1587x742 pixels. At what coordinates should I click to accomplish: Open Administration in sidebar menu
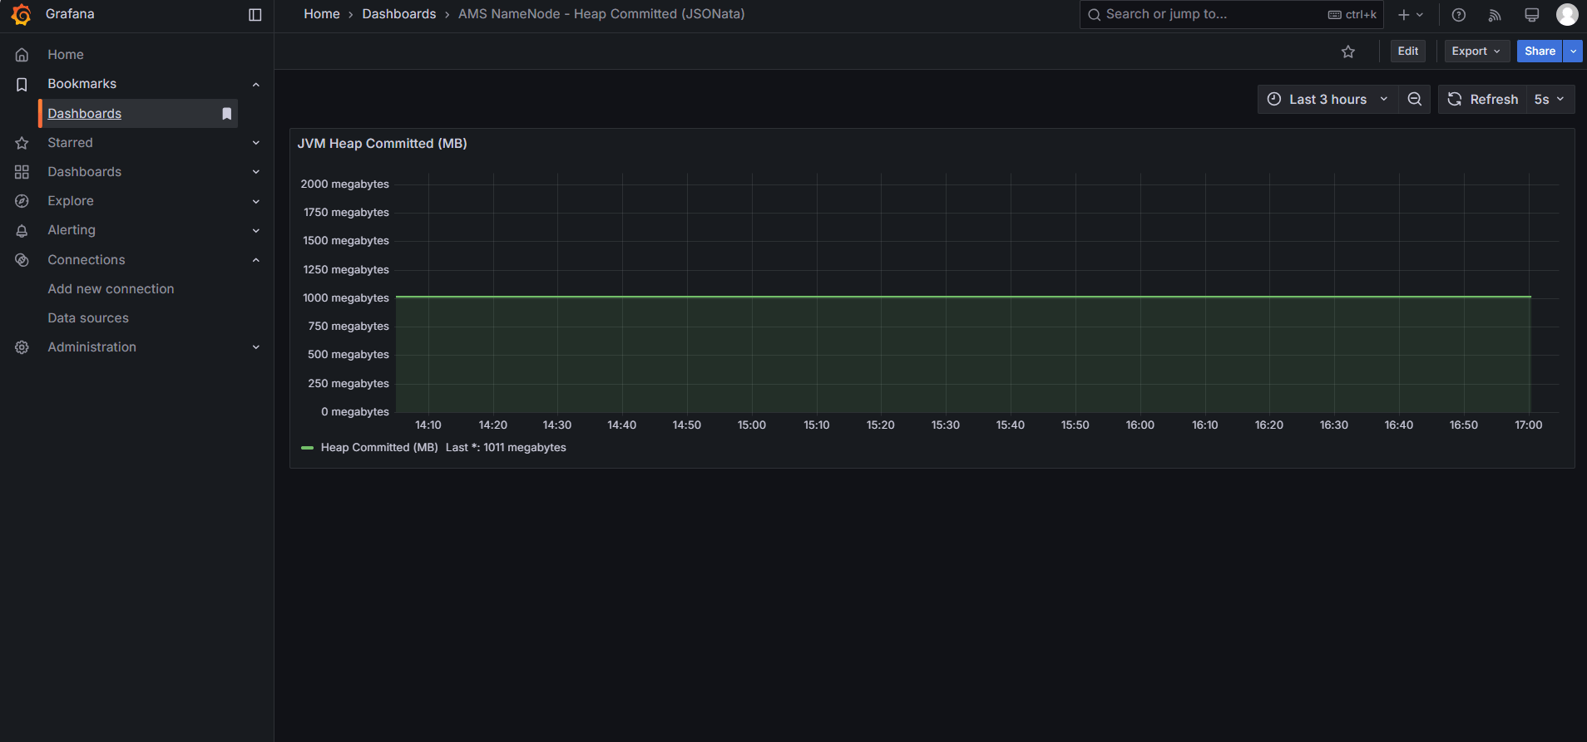click(x=91, y=347)
